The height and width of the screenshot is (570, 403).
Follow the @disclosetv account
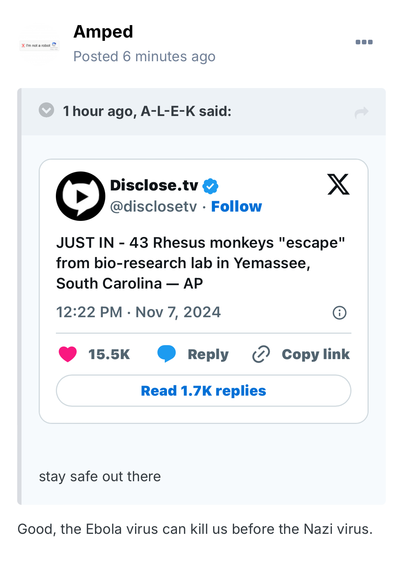point(236,207)
